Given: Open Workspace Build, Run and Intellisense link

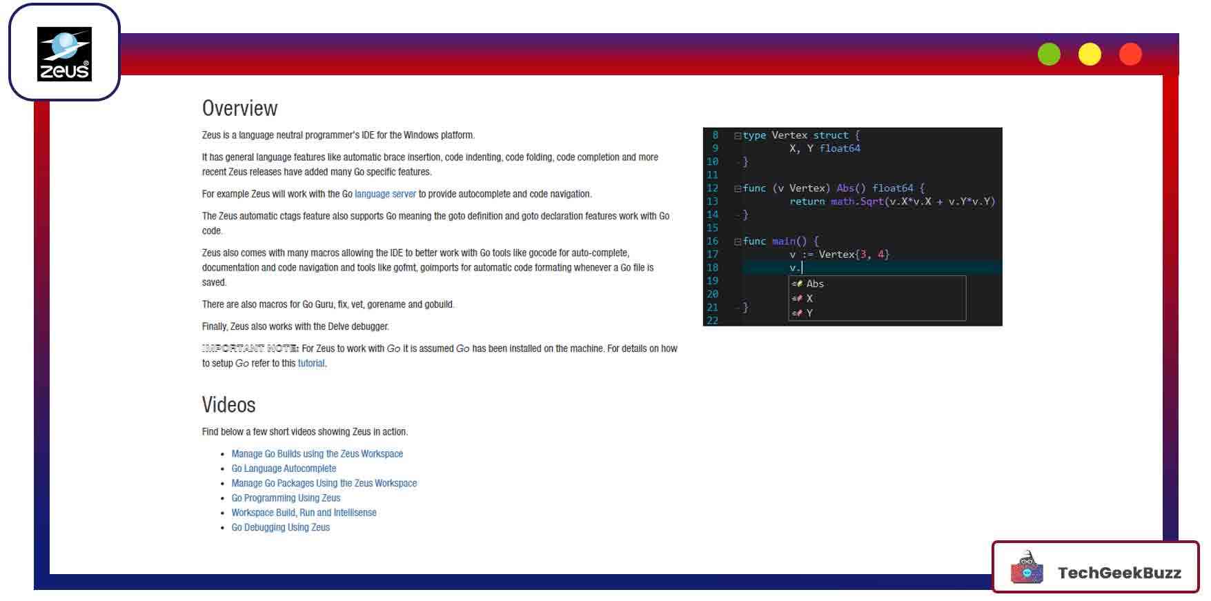Looking at the screenshot, I should point(304,512).
